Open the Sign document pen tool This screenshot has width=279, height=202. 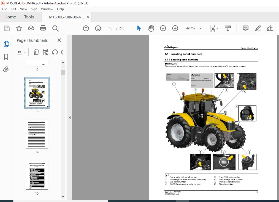coord(270,28)
